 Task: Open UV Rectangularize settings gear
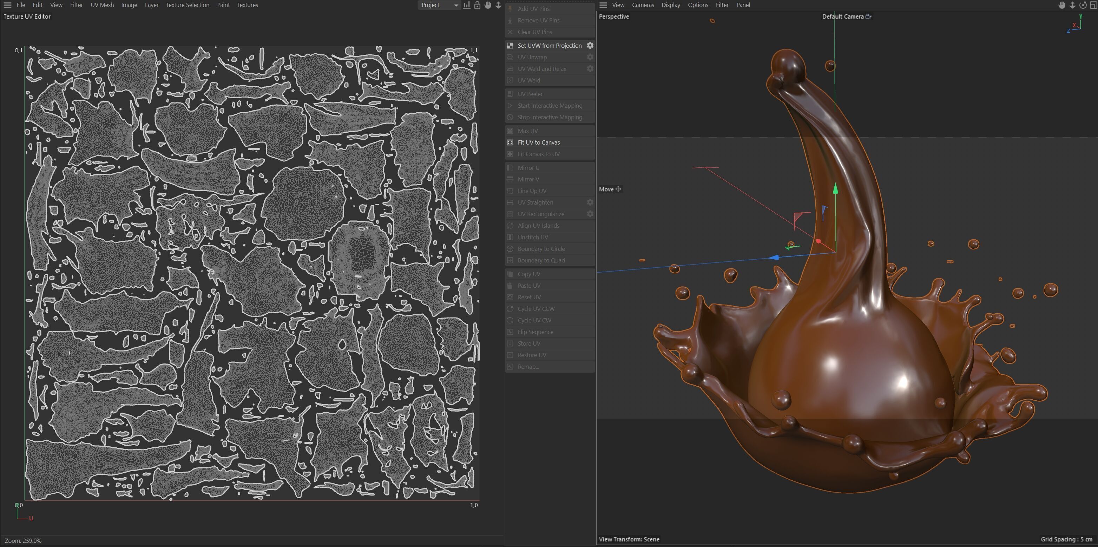click(x=590, y=214)
